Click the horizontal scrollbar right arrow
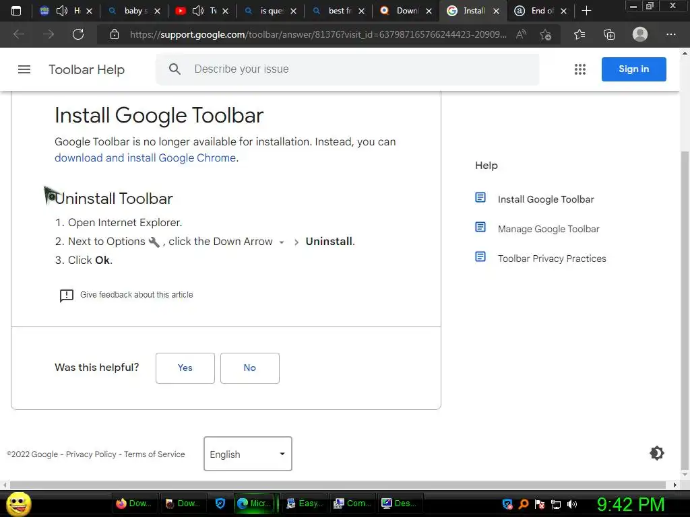 (675, 485)
